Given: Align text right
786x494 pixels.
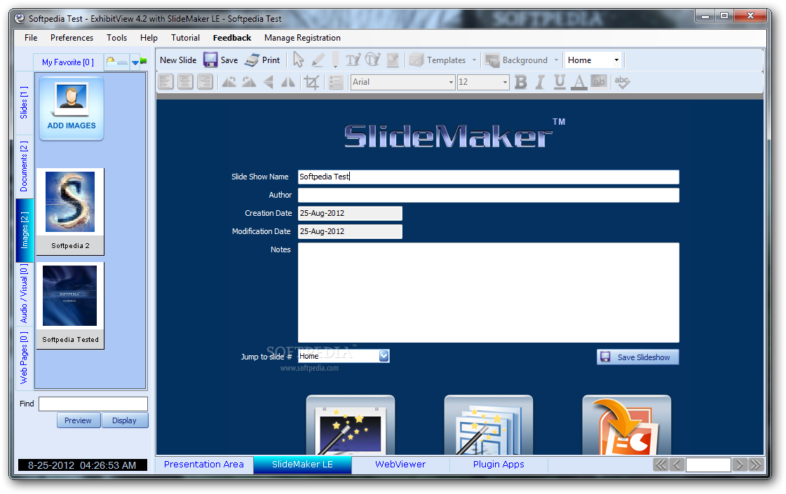Looking at the screenshot, I should tap(205, 82).
